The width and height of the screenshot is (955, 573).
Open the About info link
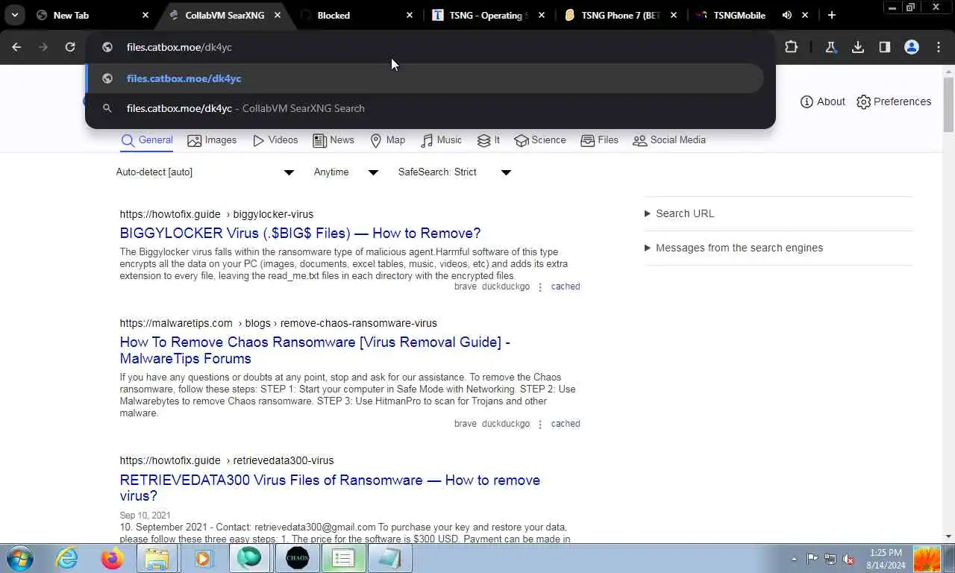823,101
